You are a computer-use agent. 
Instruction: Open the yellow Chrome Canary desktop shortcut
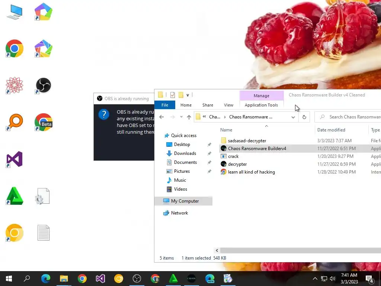pos(15,233)
